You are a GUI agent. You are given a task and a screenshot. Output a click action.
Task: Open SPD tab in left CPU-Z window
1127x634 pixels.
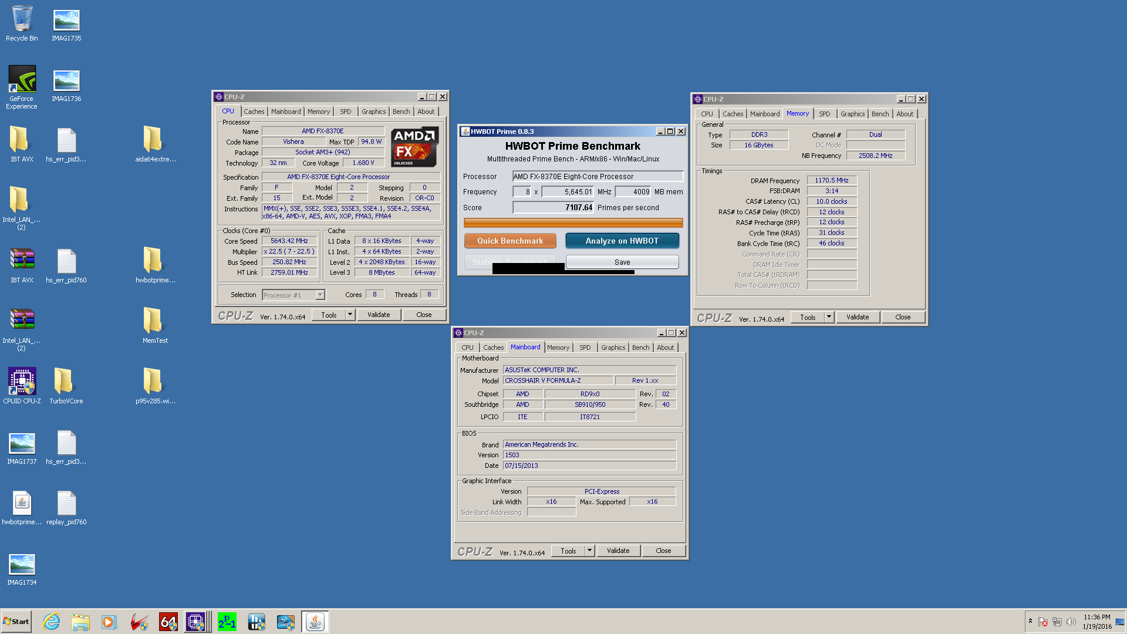point(345,112)
